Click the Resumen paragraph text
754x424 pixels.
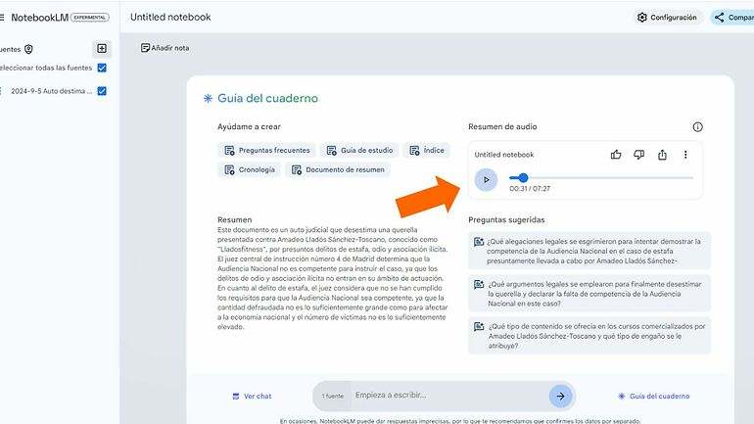point(332,278)
